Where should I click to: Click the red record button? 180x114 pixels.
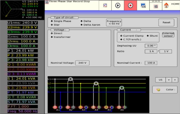[x=130, y=5]
